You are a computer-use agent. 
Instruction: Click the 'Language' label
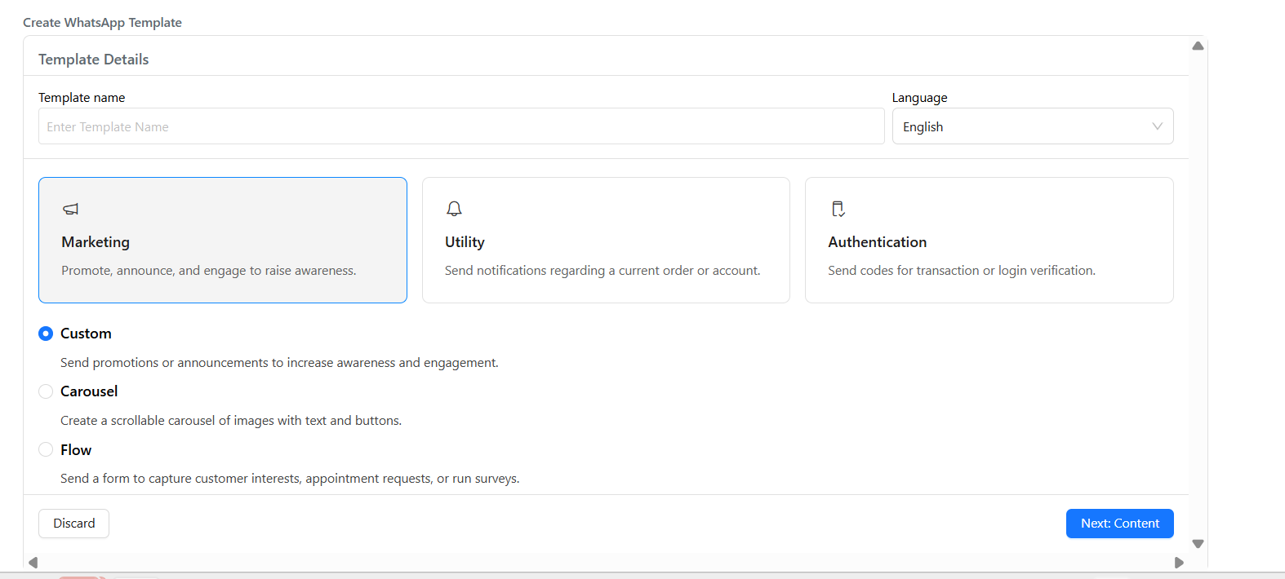coord(920,98)
